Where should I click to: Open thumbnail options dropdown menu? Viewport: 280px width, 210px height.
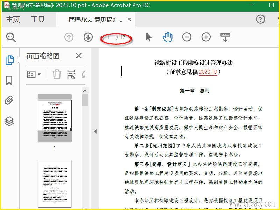coord(34,74)
